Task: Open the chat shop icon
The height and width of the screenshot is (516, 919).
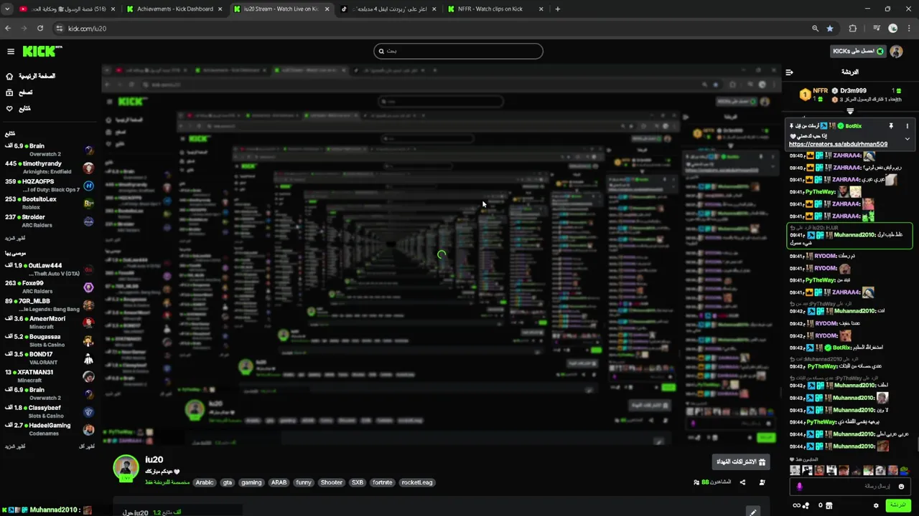Action: coord(829,506)
